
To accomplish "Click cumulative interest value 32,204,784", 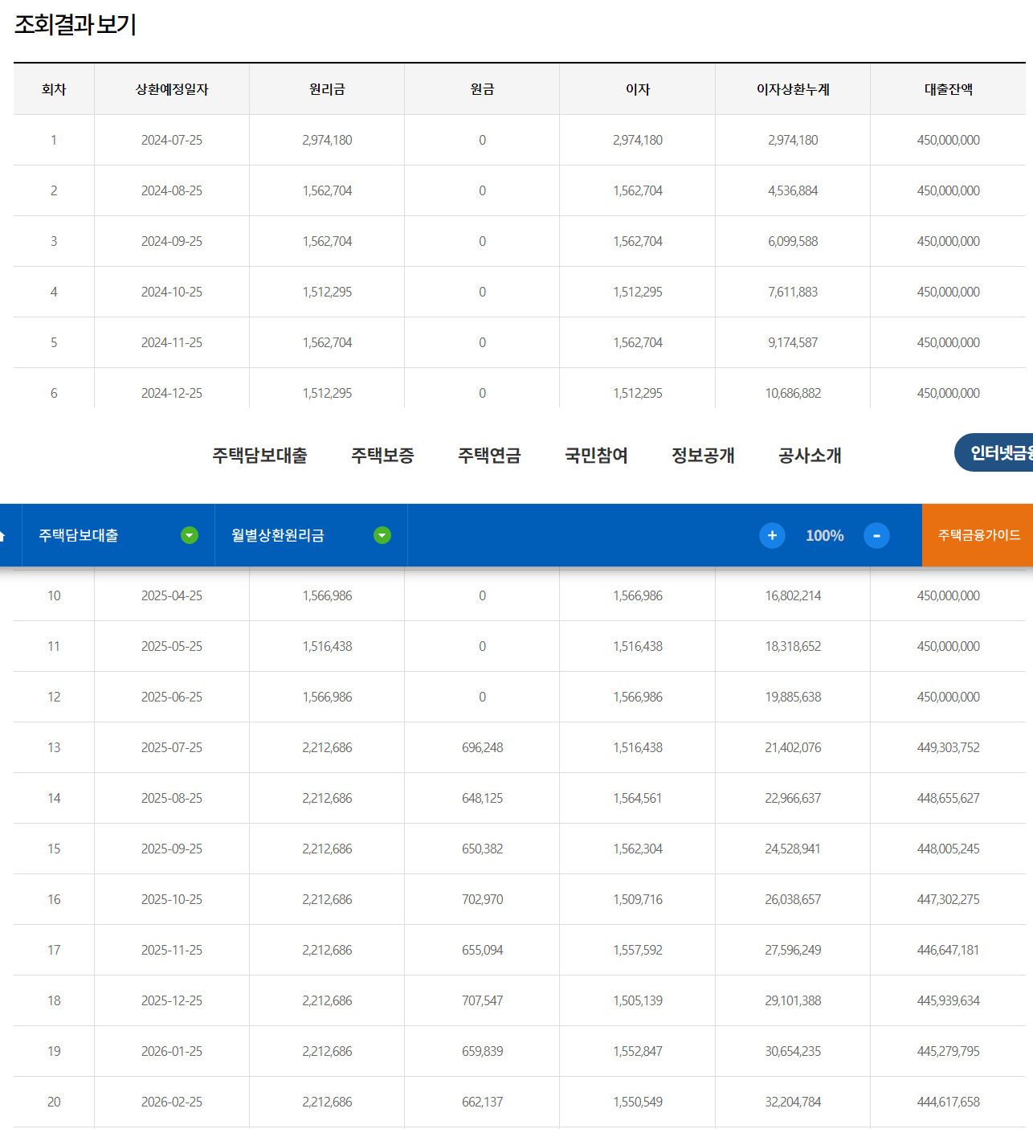I will (793, 1102).
